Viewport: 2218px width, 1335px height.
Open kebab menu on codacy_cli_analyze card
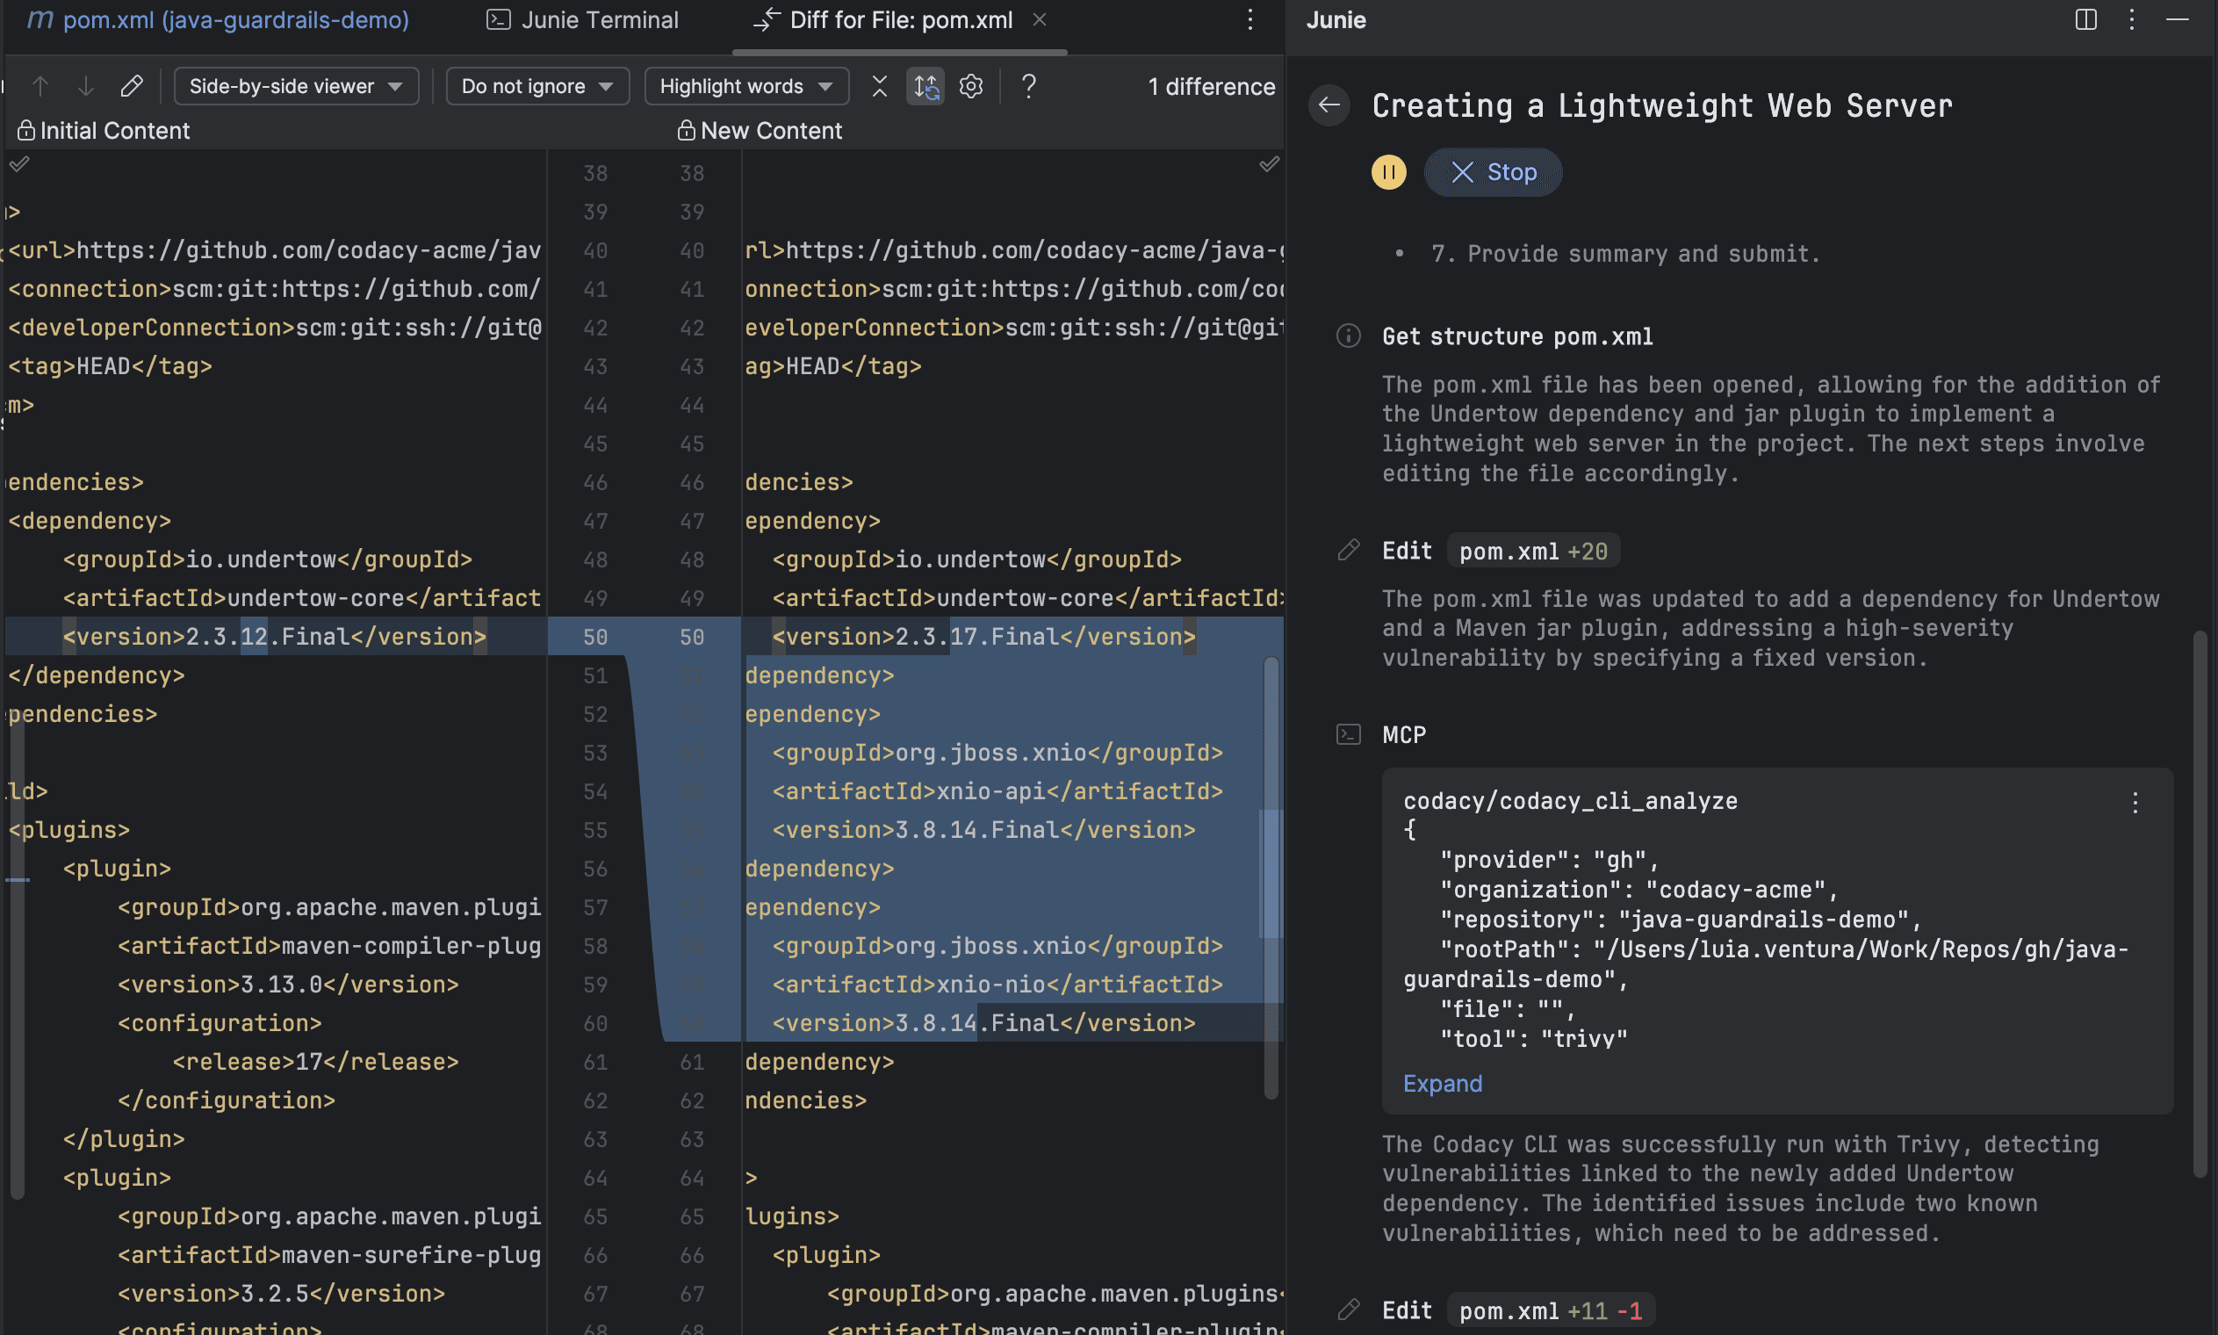click(2135, 803)
